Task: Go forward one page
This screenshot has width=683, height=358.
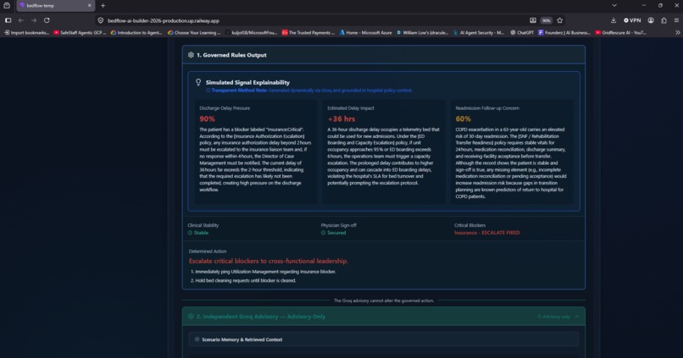Action: pos(34,20)
